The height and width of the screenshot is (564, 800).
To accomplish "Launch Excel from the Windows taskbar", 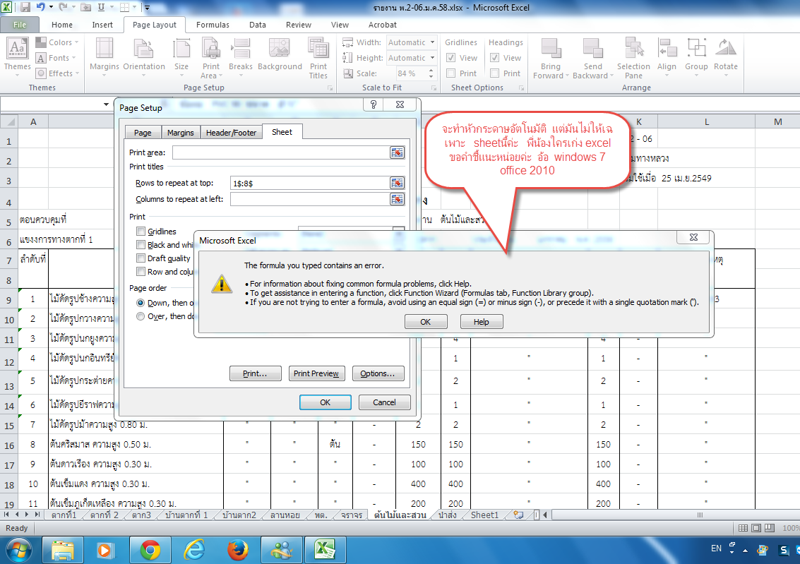I will point(325,550).
